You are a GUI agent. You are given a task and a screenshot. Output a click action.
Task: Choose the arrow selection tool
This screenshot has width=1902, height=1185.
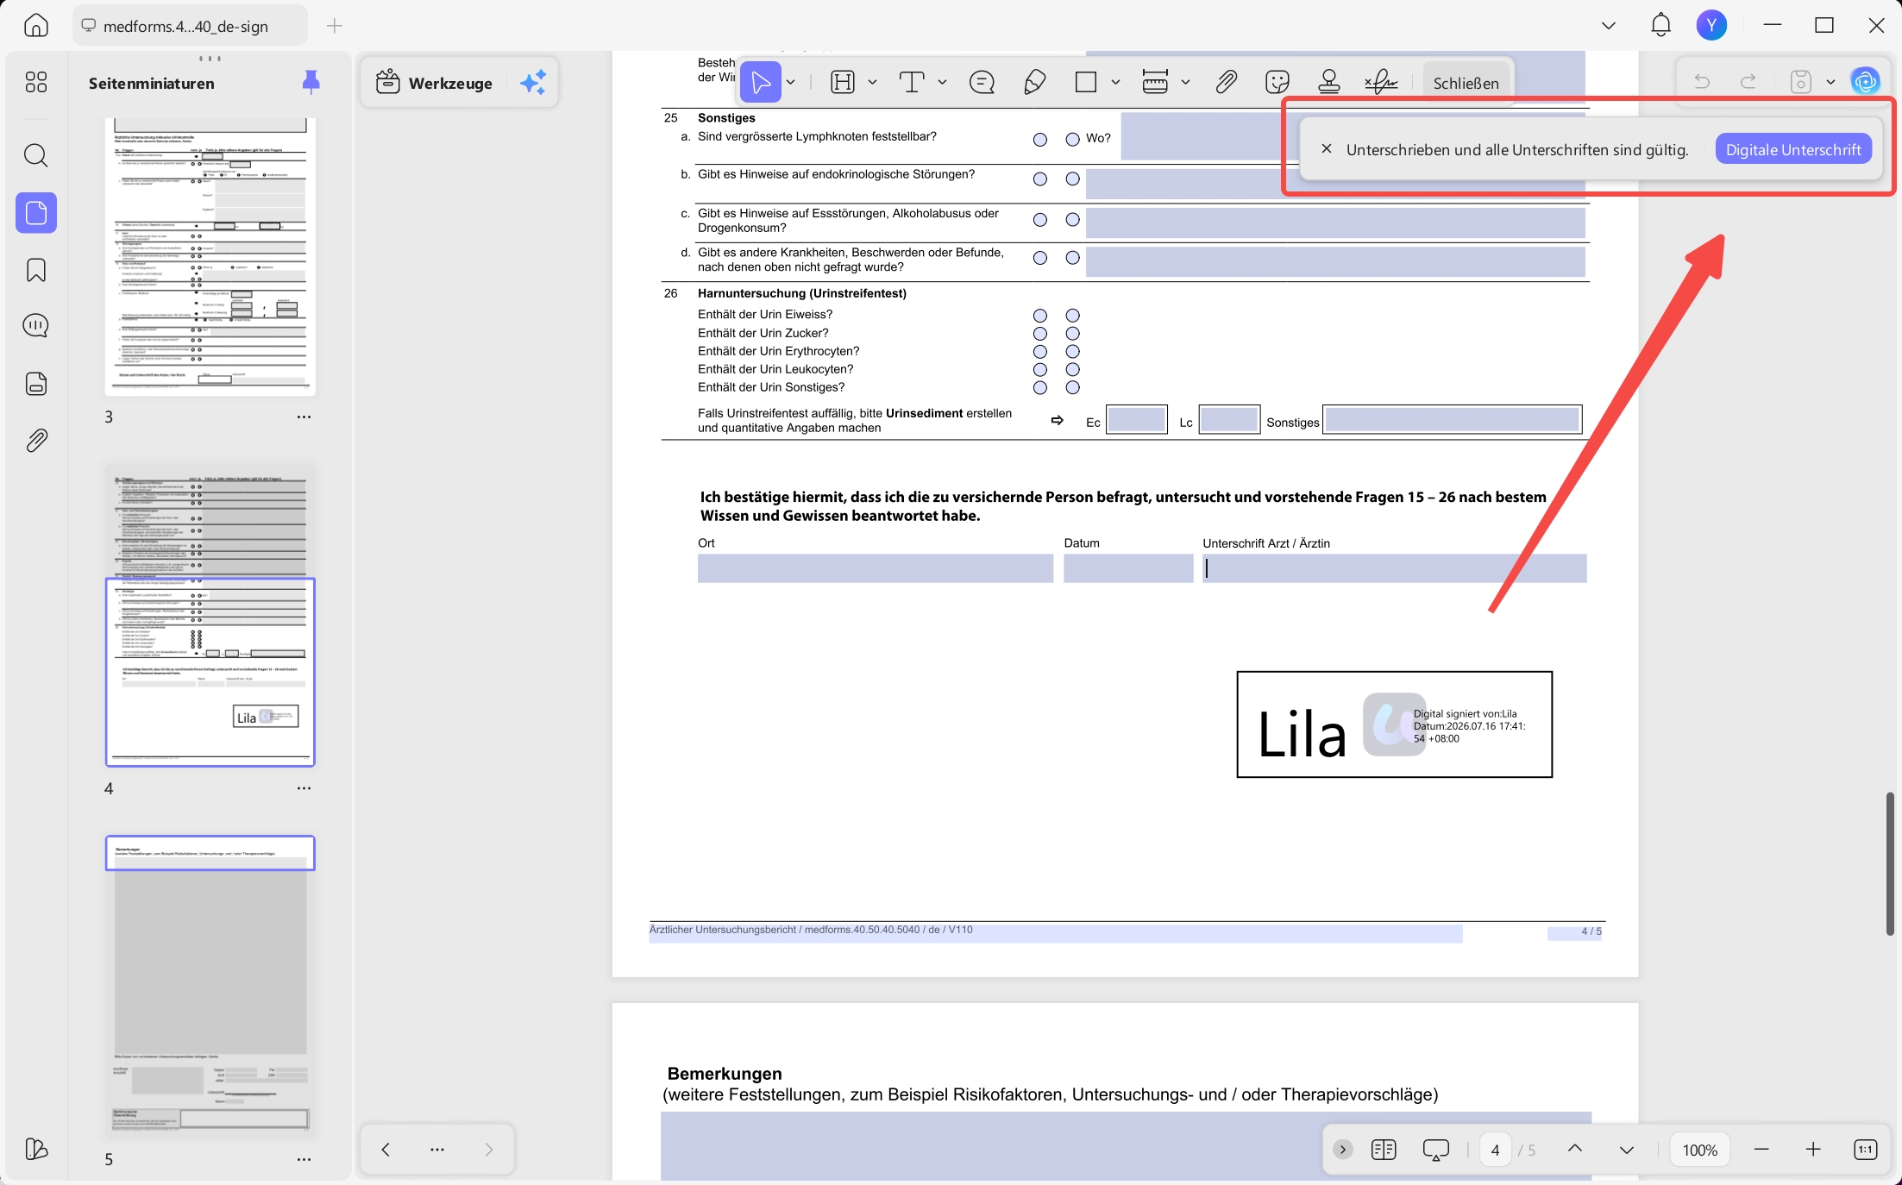point(761,83)
